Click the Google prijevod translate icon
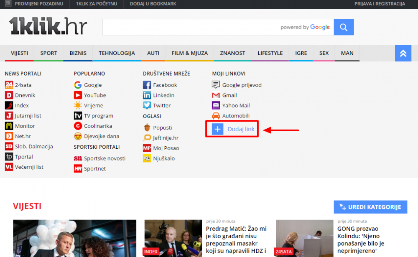The height and width of the screenshot is (257, 418). coord(216,85)
